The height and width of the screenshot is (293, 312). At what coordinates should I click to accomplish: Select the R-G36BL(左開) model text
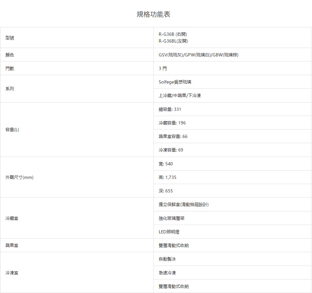[173, 41]
